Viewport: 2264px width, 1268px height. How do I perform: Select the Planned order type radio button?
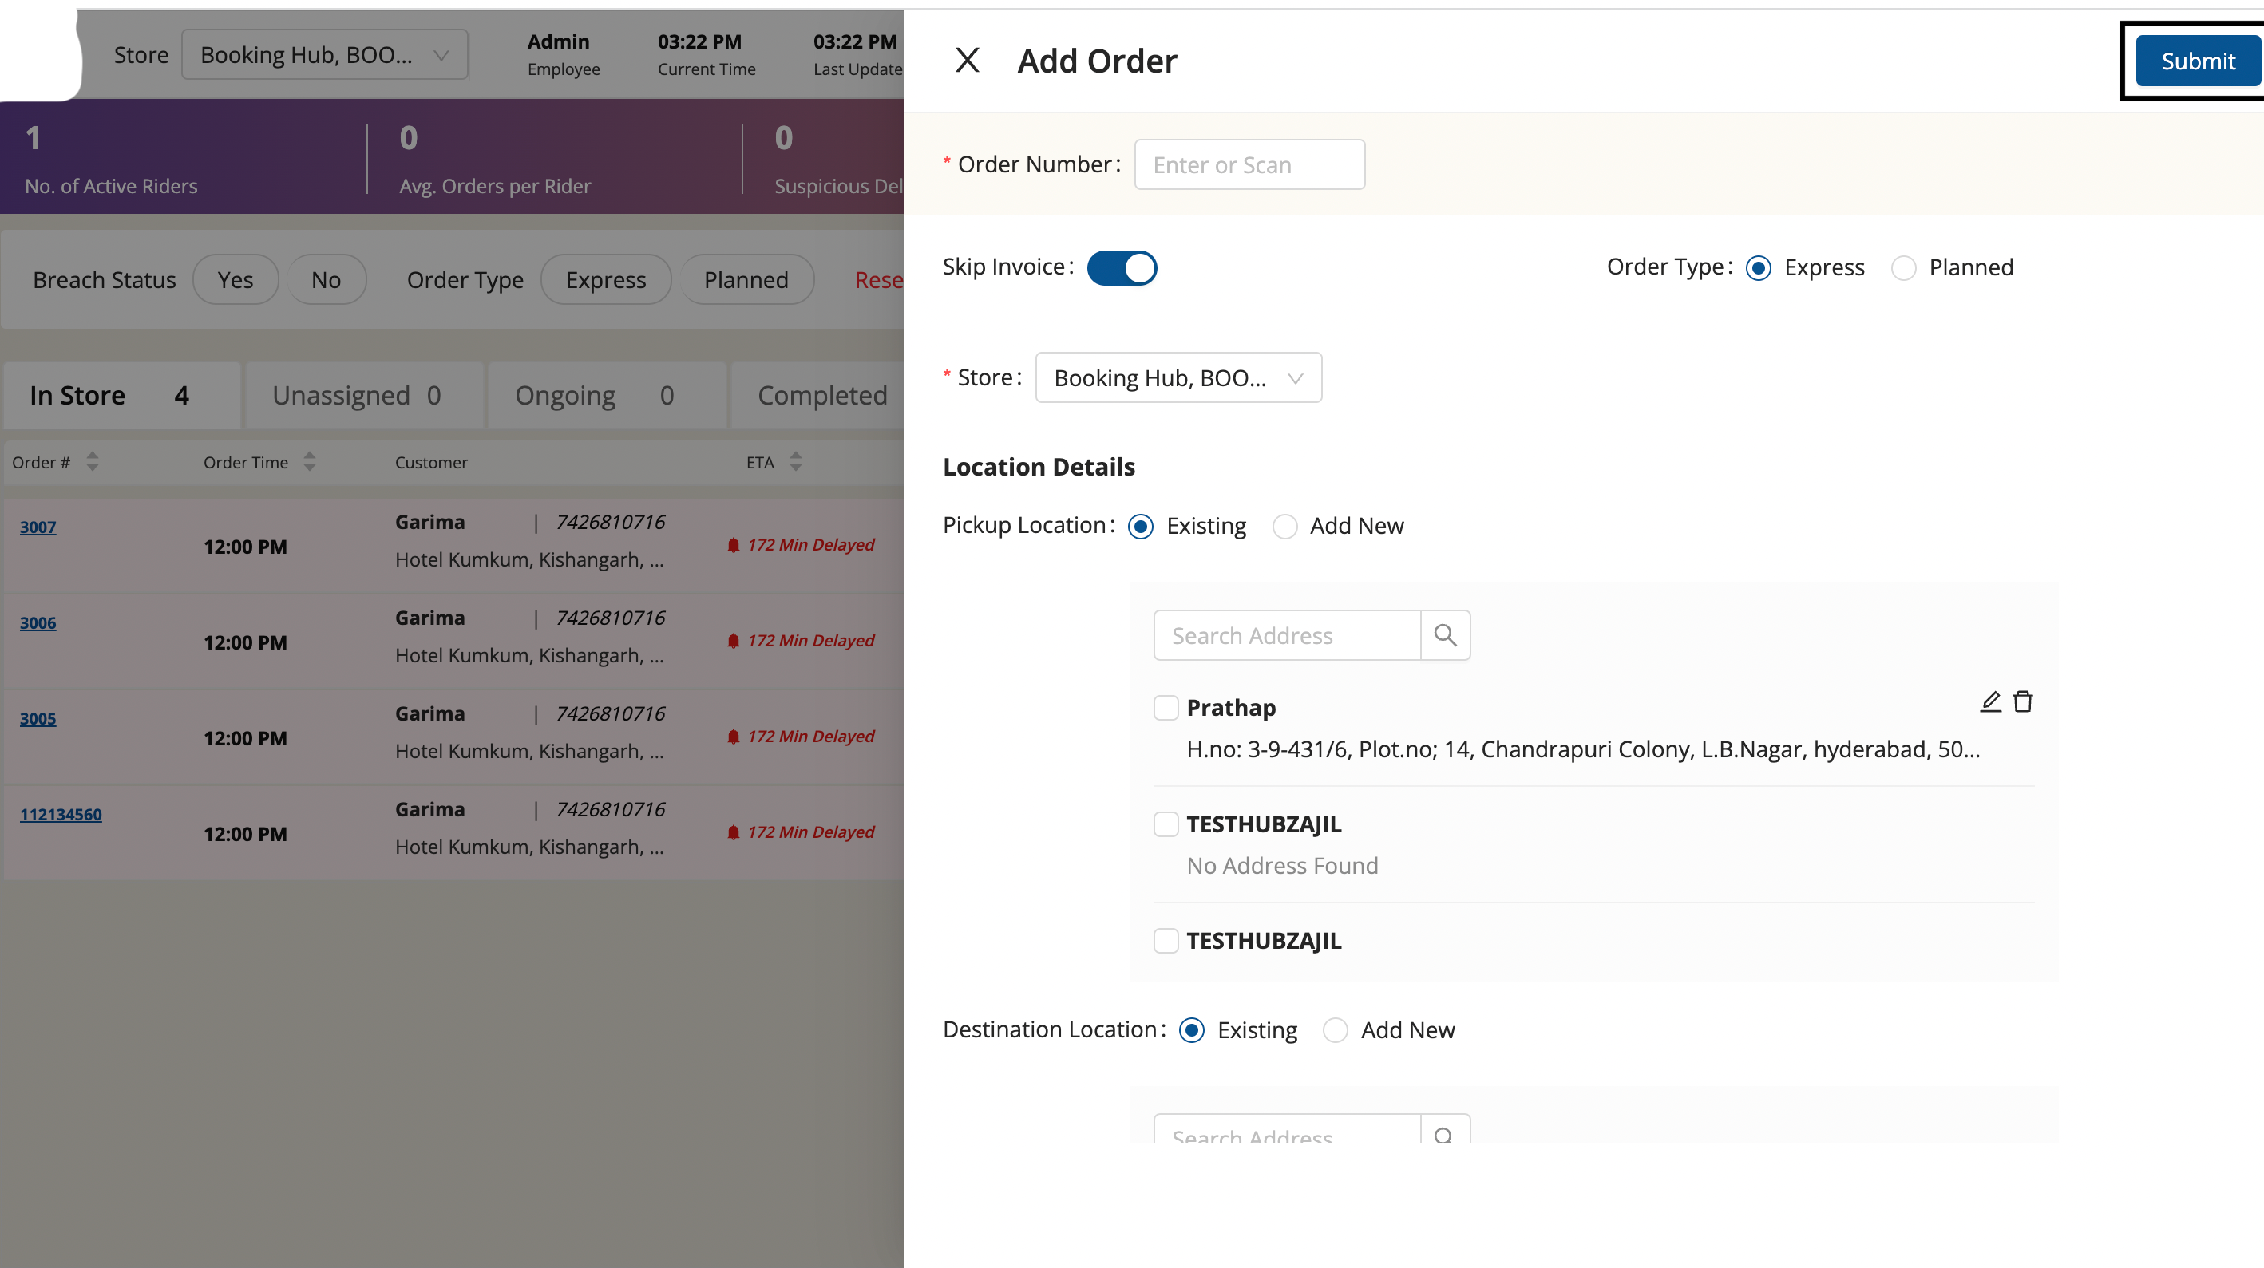pyautogui.click(x=1904, y=268)
